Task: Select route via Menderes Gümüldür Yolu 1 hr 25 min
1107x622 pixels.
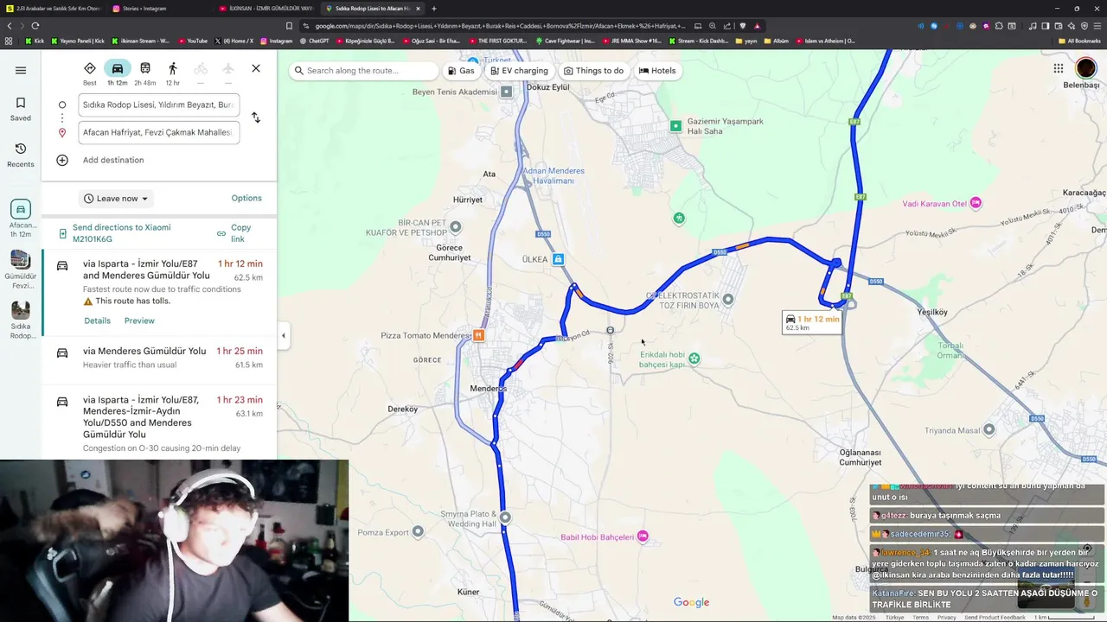Action: click(159, 358)
